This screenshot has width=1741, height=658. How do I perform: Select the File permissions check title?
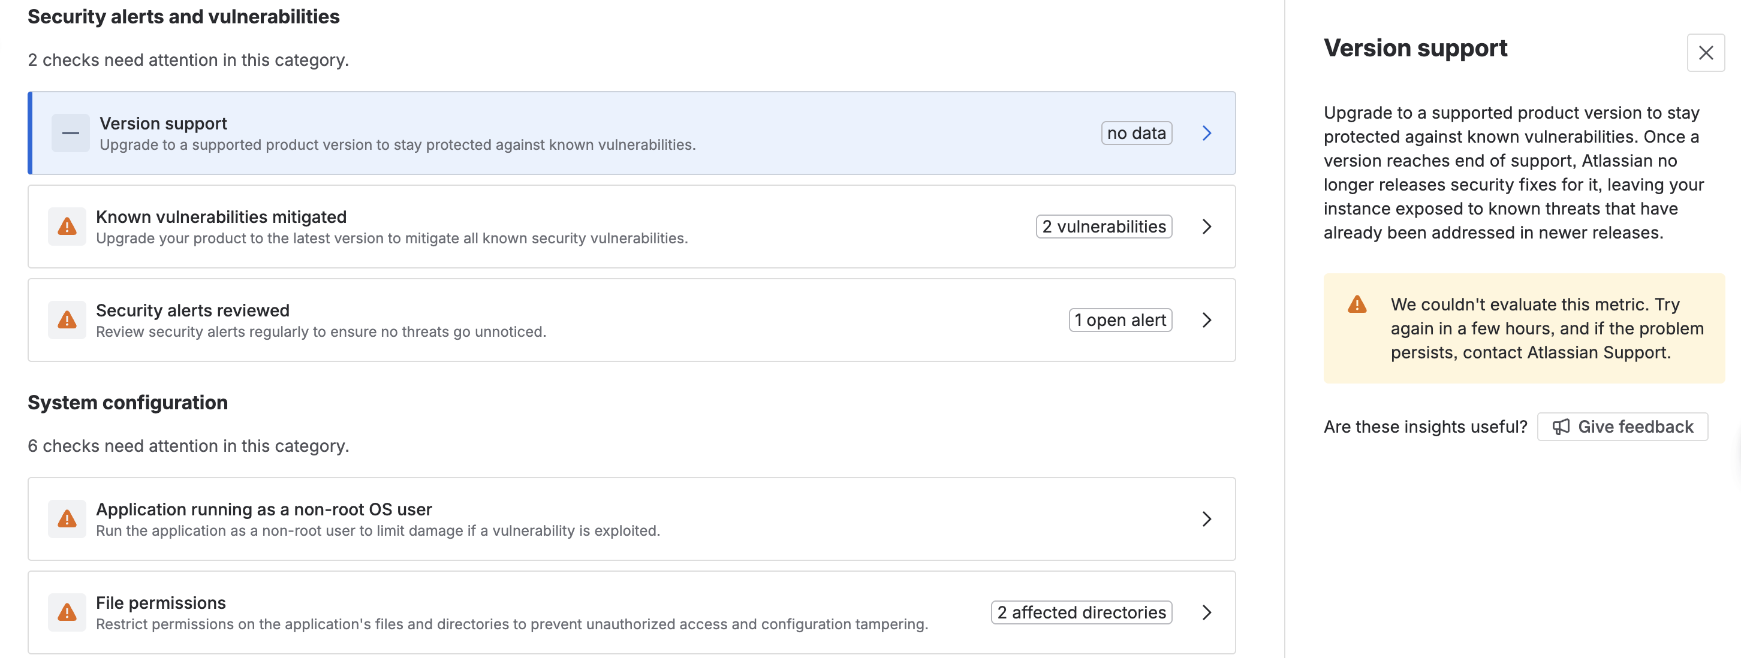(x=161, y=603)
